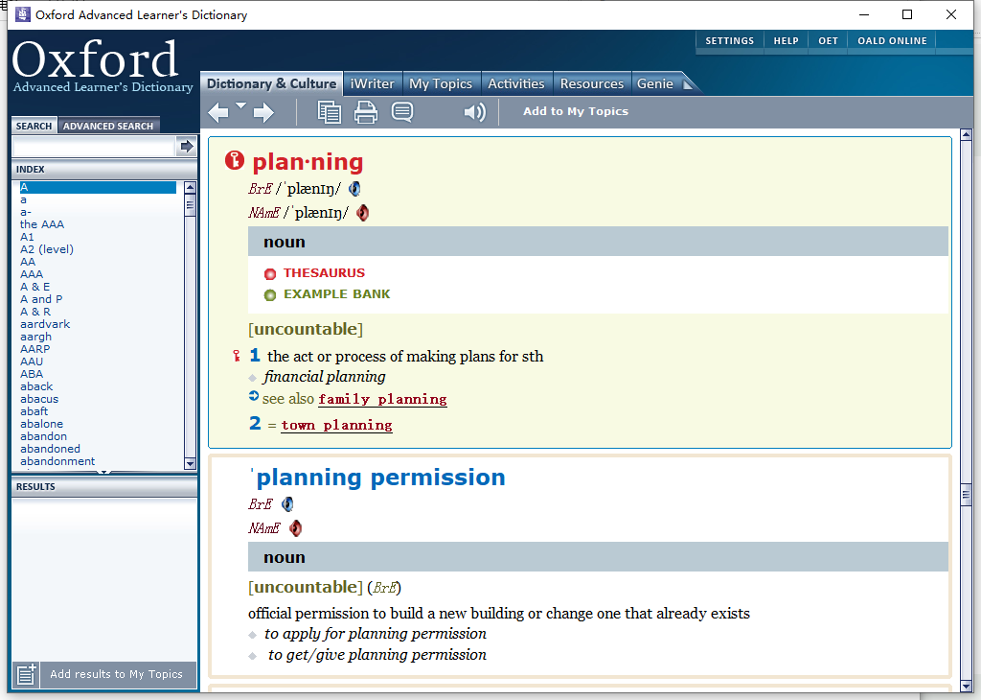Viewport: 981px width, 700px height.
Task: Open SETTINGS in the top bar
Action: 729,40
